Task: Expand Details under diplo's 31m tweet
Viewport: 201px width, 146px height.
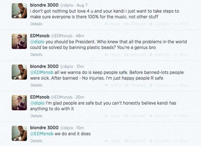Action: 36,85
